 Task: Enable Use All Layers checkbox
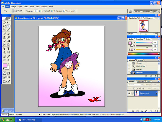(x=64, y=11)
